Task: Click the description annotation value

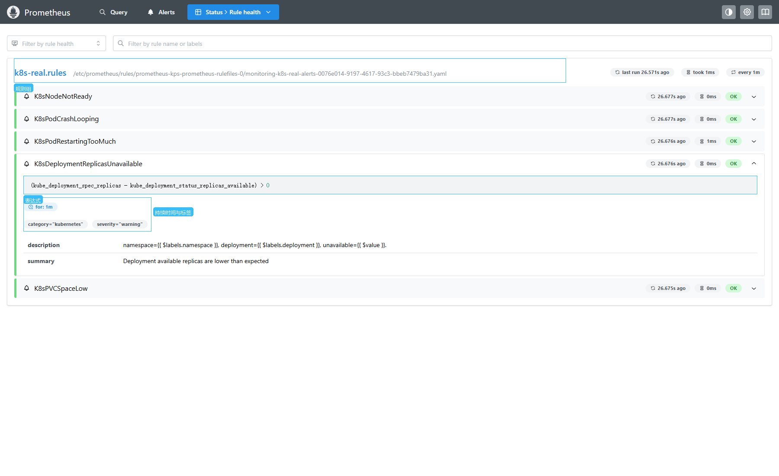Action: coord(254,245)
